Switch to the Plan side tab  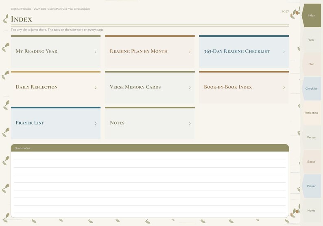[311, 64]
